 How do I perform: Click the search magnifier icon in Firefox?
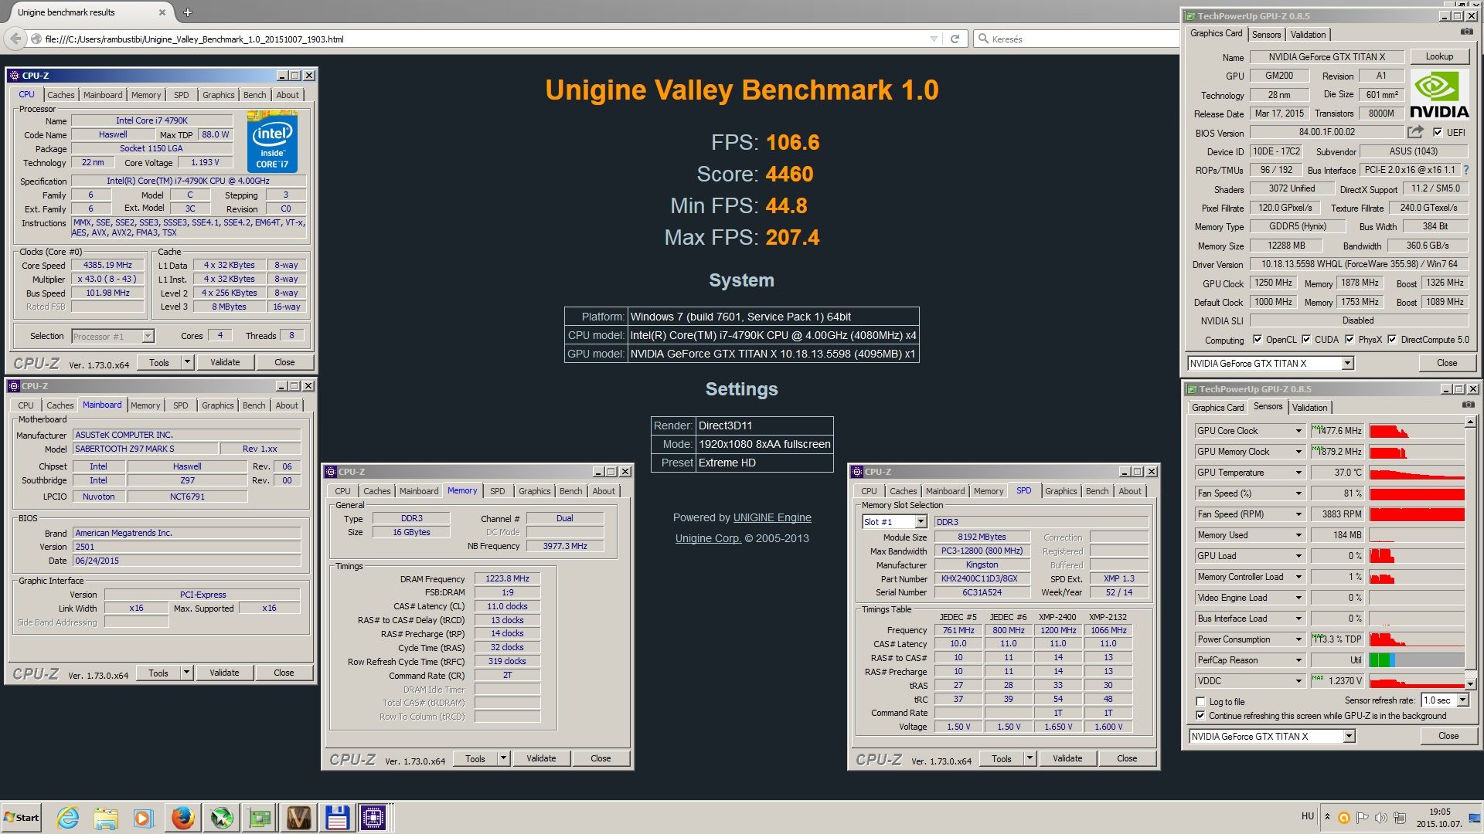(x=983, y=39)
